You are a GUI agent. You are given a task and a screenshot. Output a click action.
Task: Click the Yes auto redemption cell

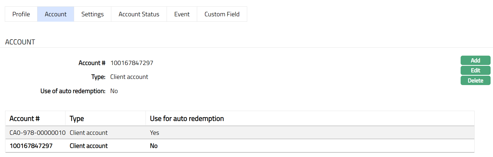click(154, 133)
